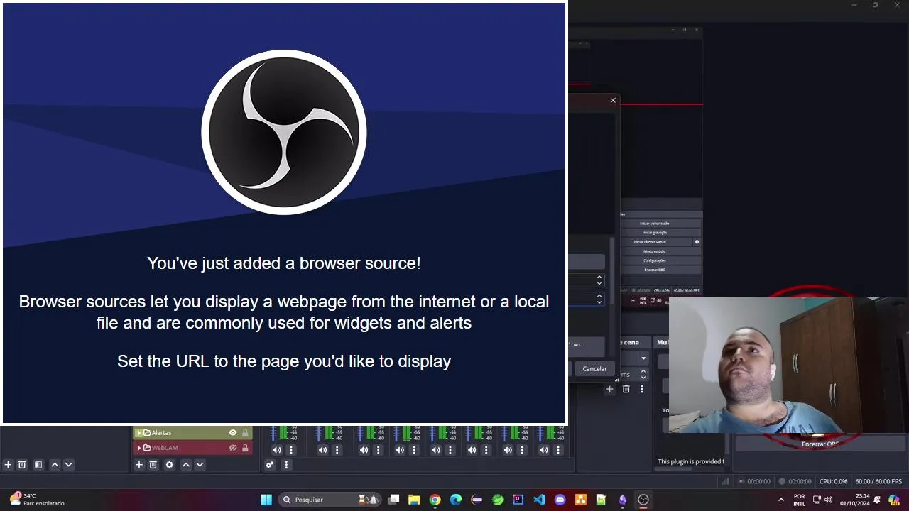
Task: Expand the WebCAM group arrow
Action: (x=139, y=448)
